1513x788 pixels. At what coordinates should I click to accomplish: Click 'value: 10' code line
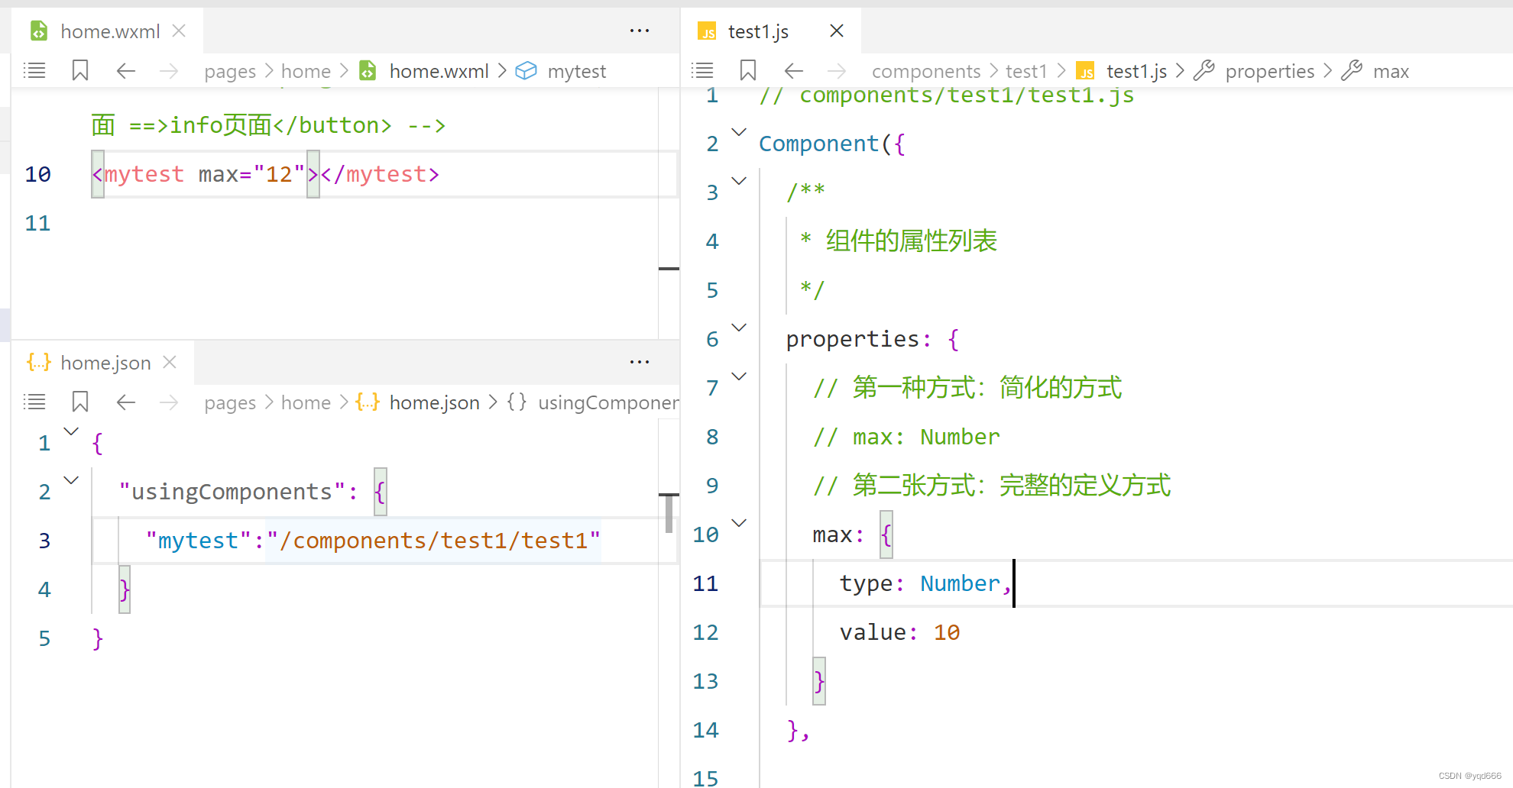[x=899, y=633]
